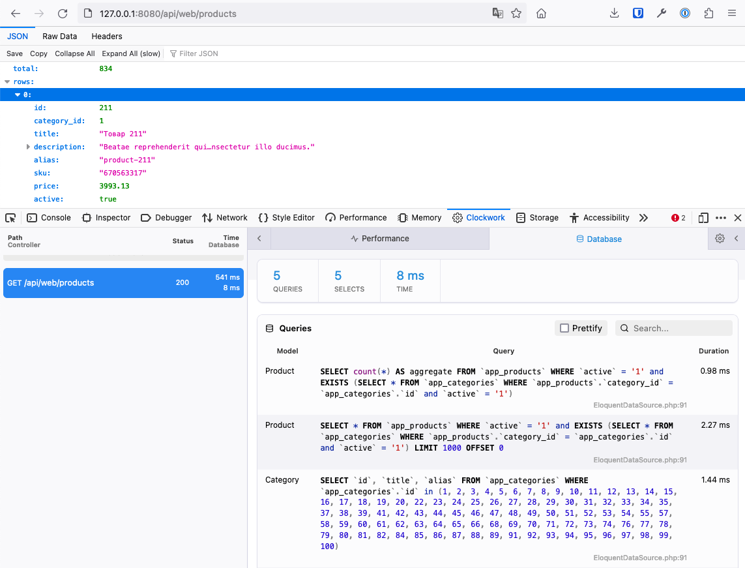Open EloquentDataSource.php:91 link under Category query
The height and width of the screenshot is (568, 745).
pyautogui.click(x=640, y=558)
